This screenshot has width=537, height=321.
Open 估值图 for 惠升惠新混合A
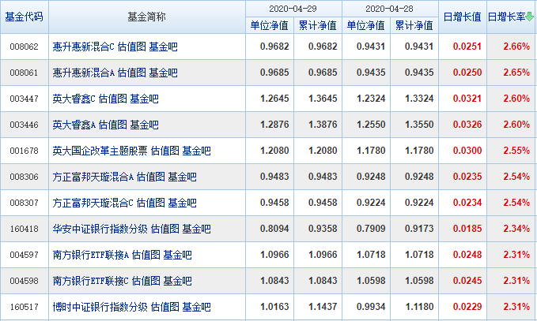(x=132, y=73)
